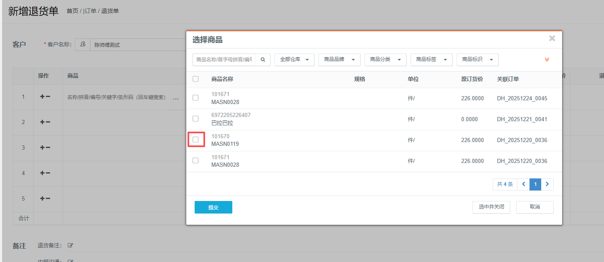Open the 商品分类 category dropdown
The width and height of the screenshot is (604, 262).
click(385, 60)
